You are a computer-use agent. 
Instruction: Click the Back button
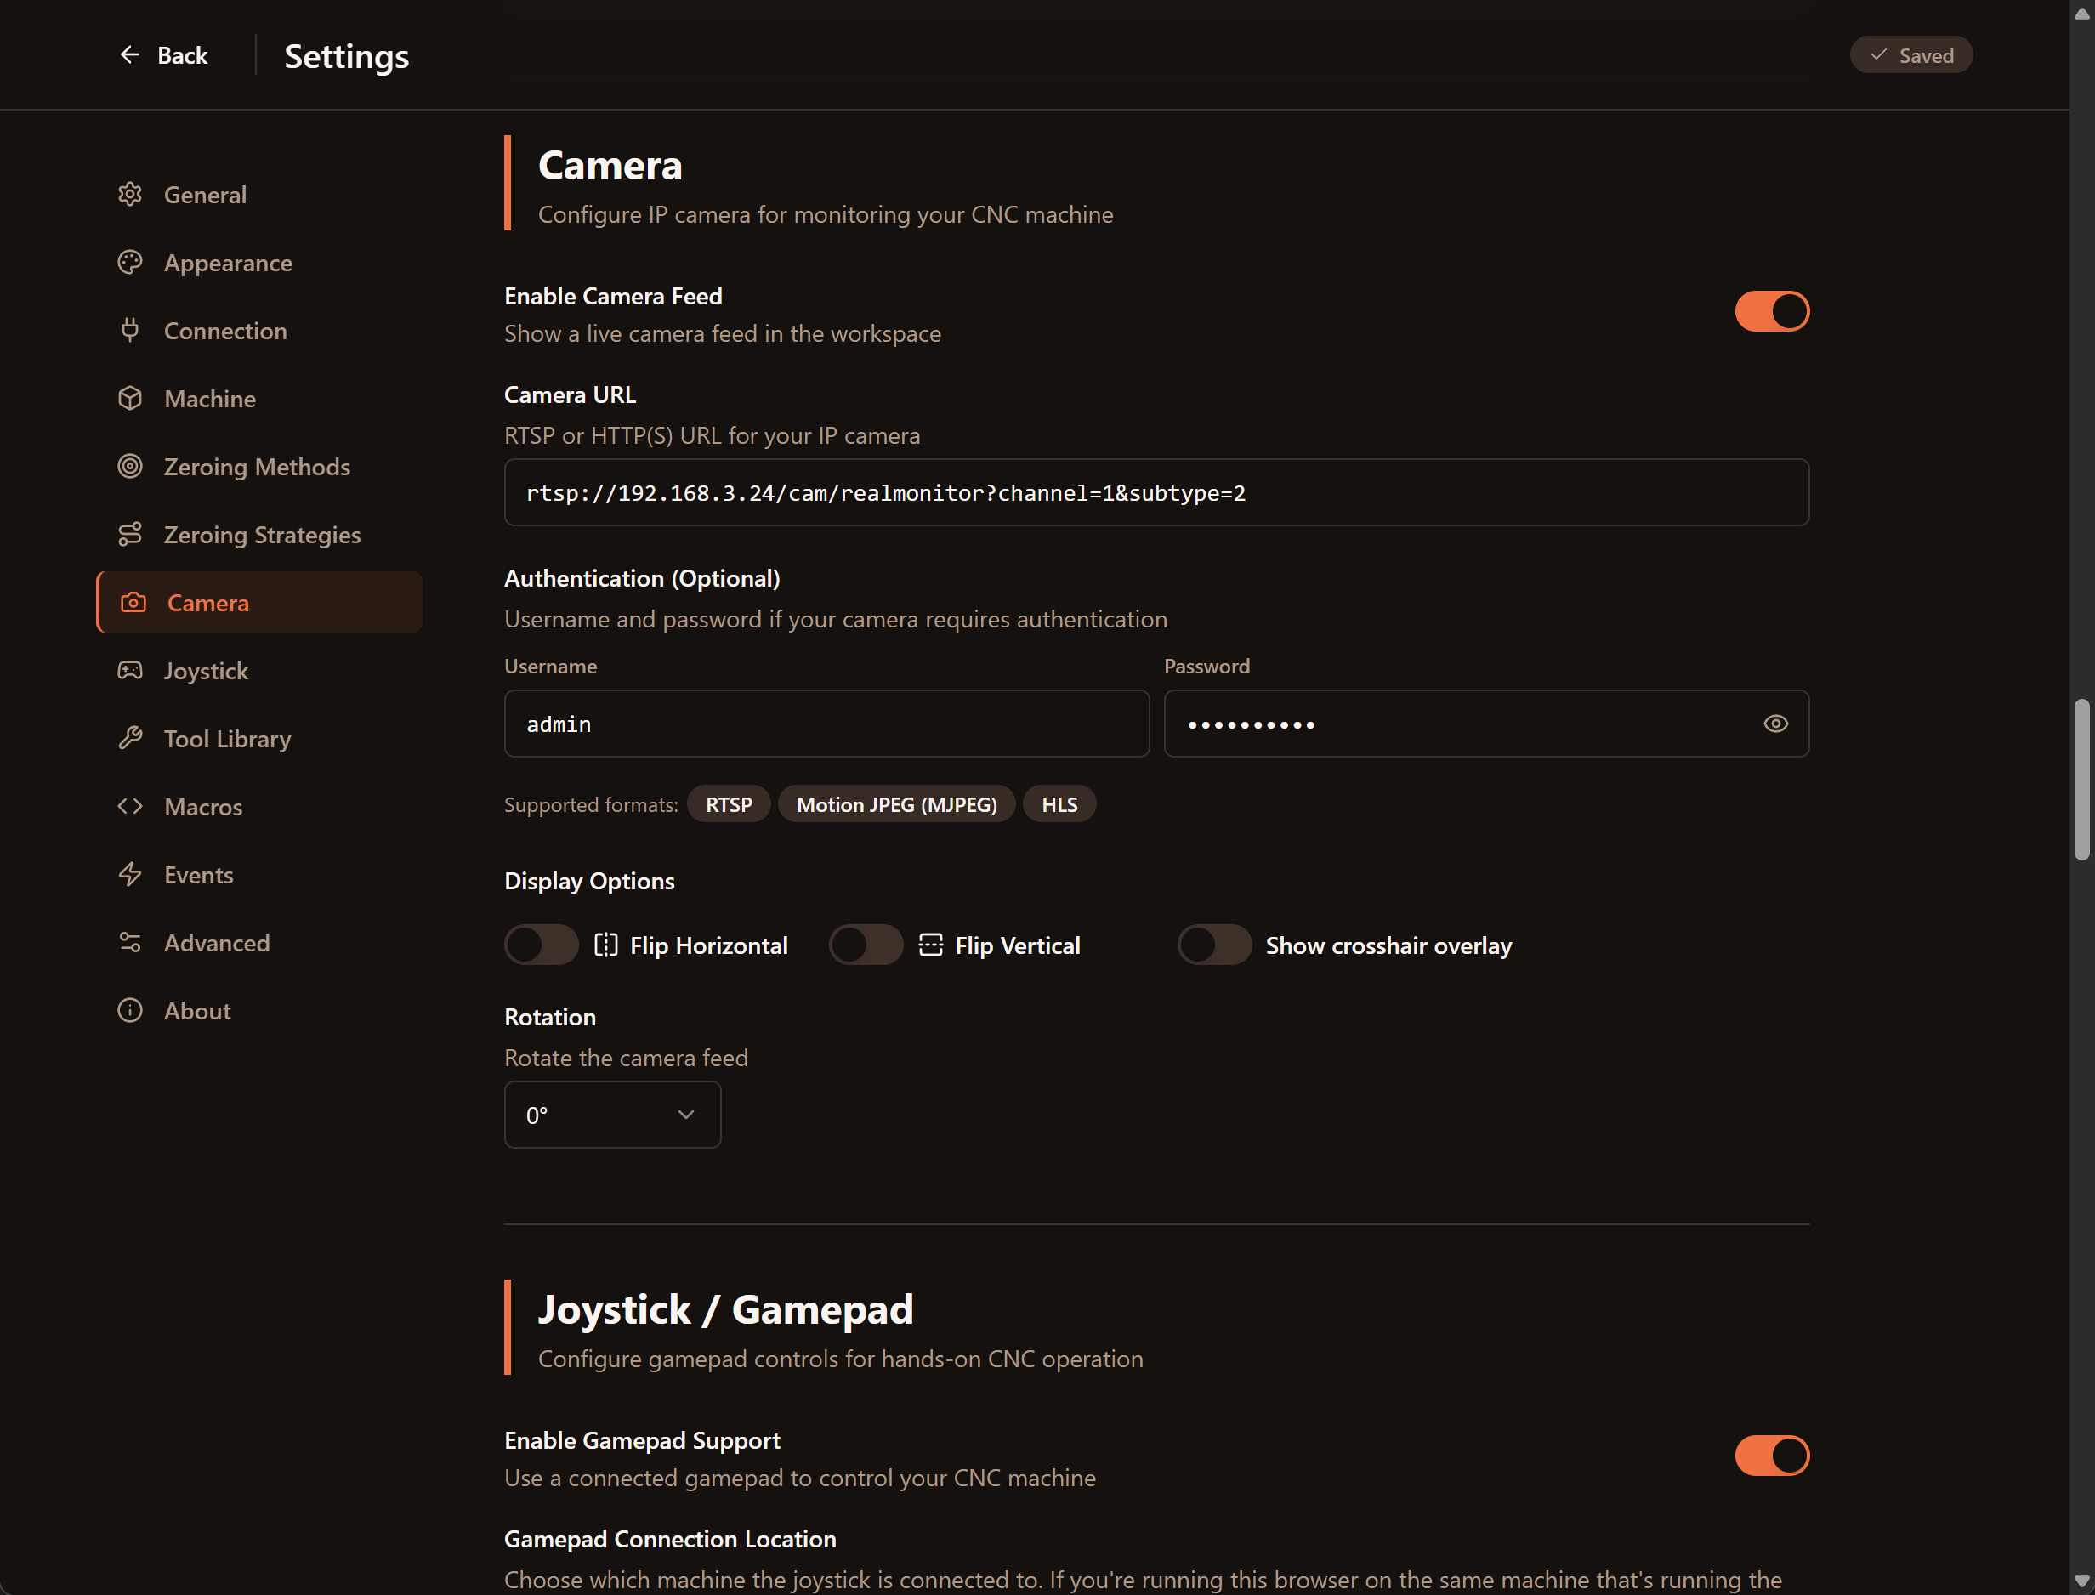click(x=163, y=54)
